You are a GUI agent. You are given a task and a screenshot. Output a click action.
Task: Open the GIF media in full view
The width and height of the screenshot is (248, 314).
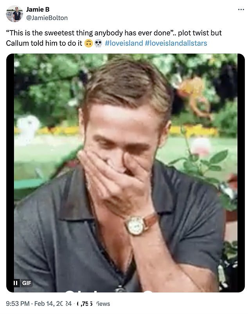pyautogui.click(x=126, y=173)
